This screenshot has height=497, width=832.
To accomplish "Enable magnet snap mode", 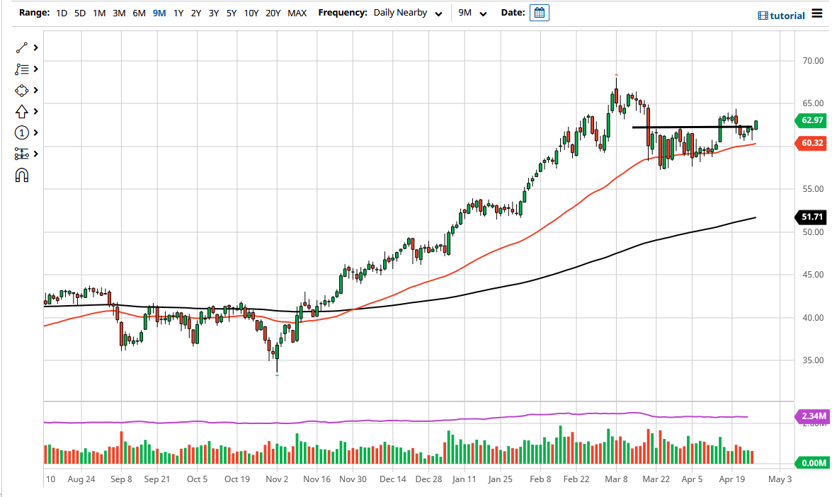I will (x=21, y=175).
